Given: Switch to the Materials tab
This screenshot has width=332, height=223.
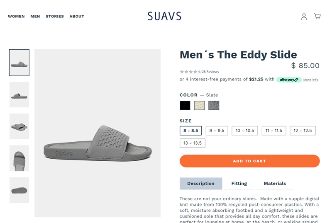Looking at the screenshot, I should tap(275, 184).
